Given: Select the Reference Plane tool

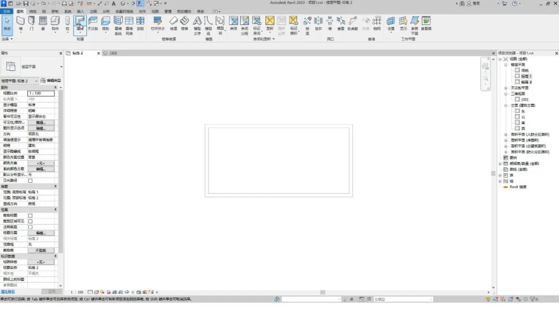Looking at the screenshot, I should click(x=415, y=26).
